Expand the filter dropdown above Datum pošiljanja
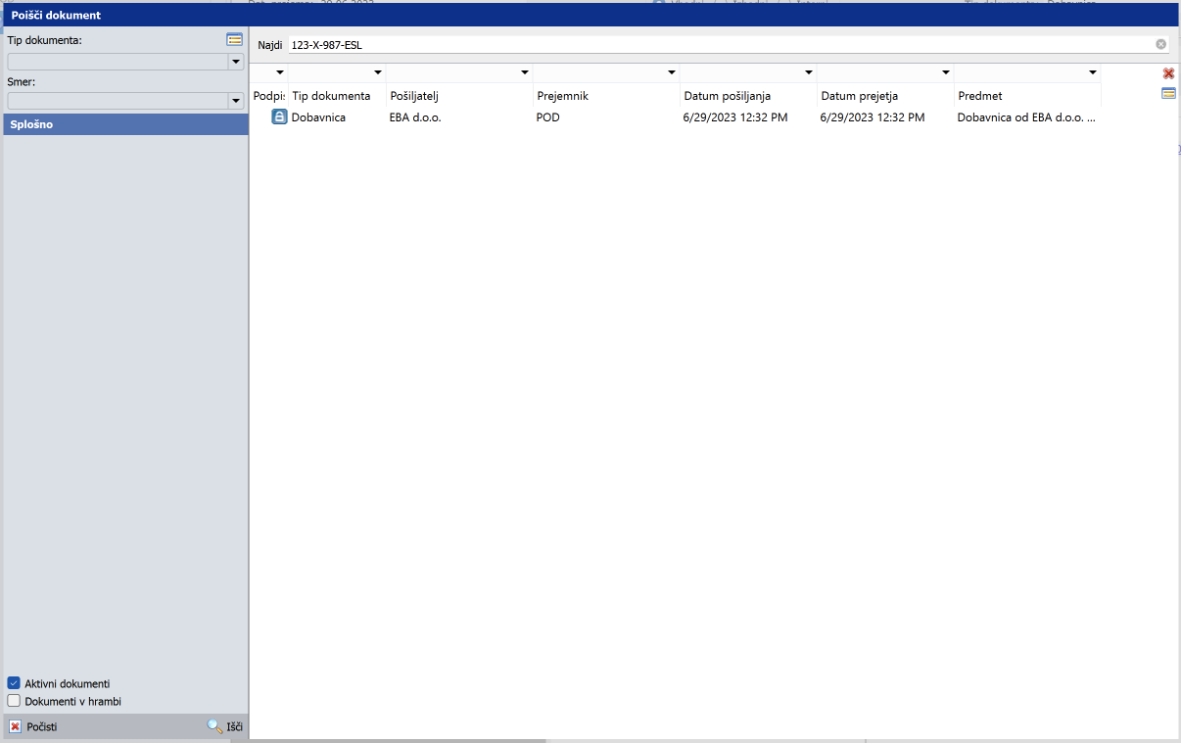This screenshot has width=1181, height=743. coord(808,73)
